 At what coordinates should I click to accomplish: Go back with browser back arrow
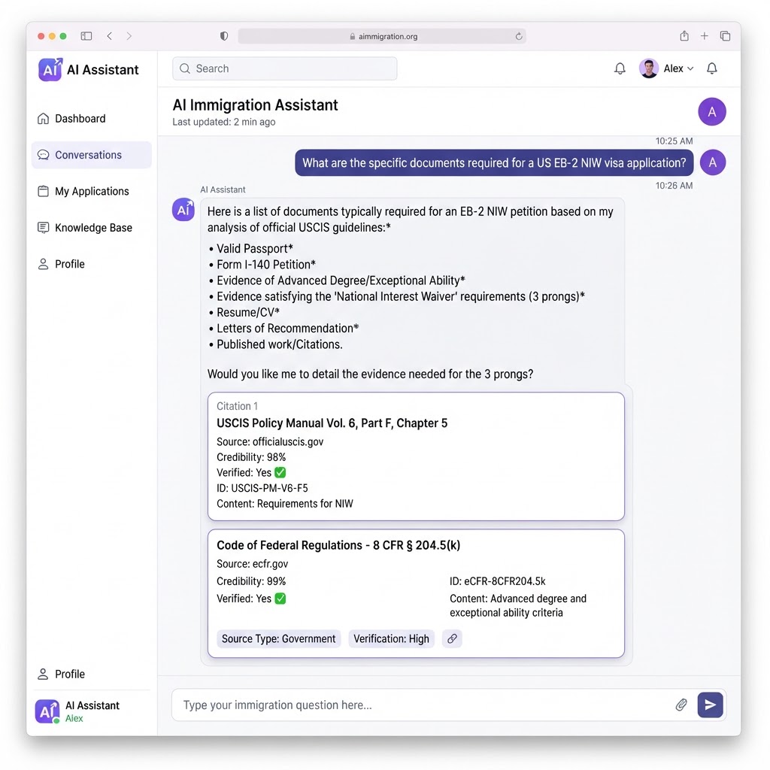pyautogui.click(x=110, y=36)
